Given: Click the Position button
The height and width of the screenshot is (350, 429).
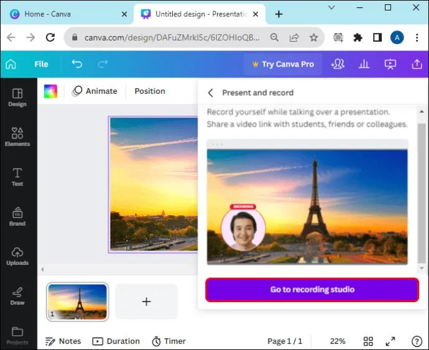Looking at the screenshot, I should click(x=150, y=91).
